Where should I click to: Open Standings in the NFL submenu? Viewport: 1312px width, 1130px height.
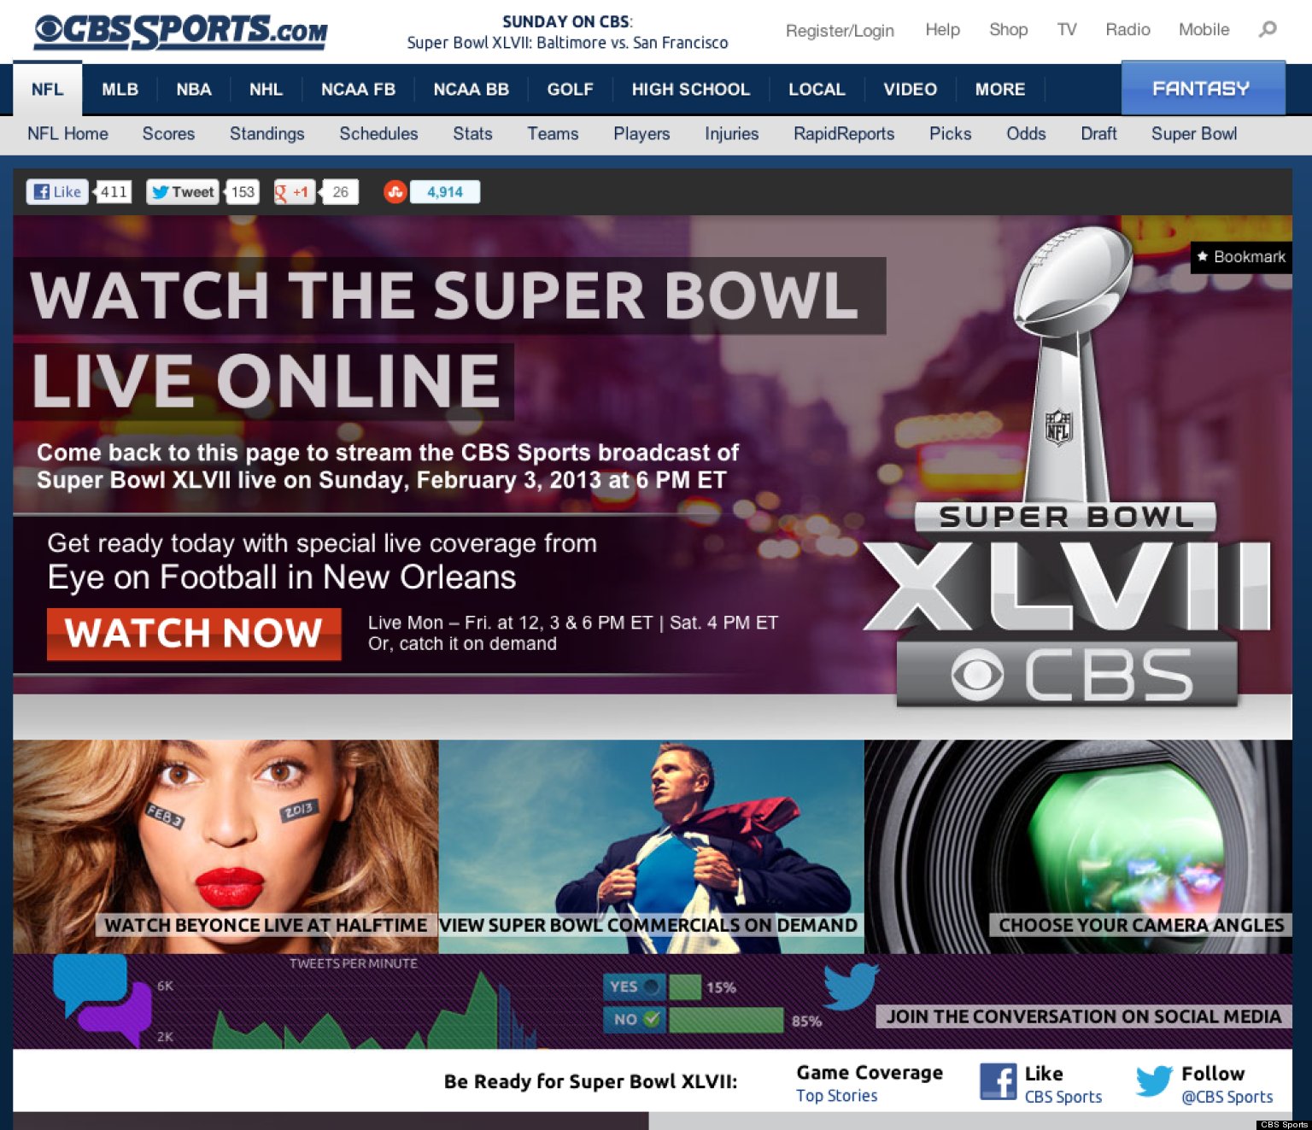click(x=266, y=134)
